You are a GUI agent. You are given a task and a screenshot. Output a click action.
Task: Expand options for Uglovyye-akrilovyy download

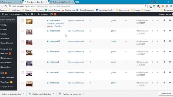tap(23, 94)
